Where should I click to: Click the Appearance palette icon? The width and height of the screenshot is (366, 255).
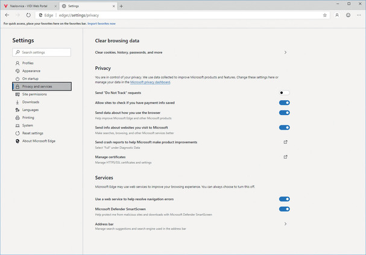click(17, 71)
